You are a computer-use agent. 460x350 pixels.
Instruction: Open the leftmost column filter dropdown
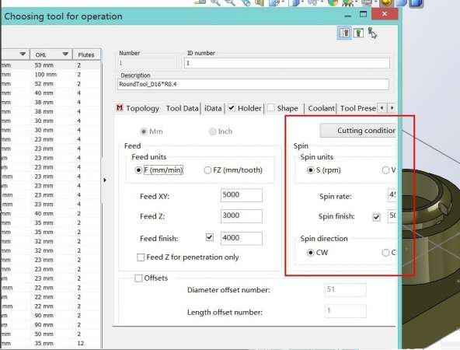(23, 54)
